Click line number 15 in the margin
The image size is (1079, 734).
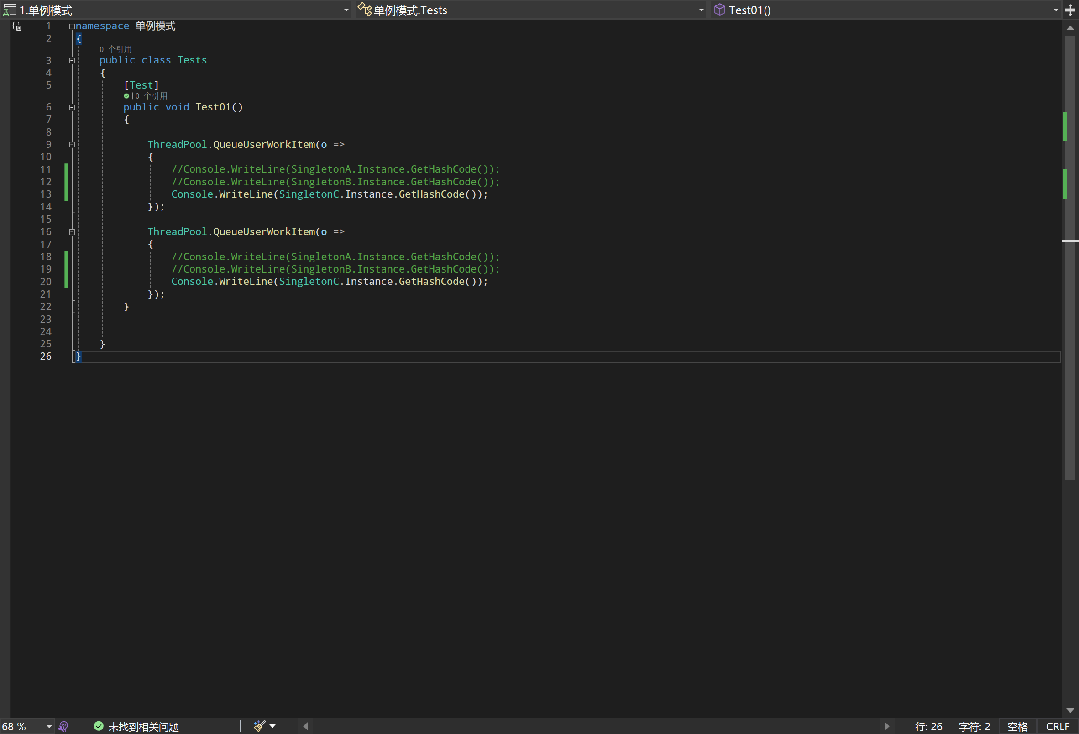46,219
